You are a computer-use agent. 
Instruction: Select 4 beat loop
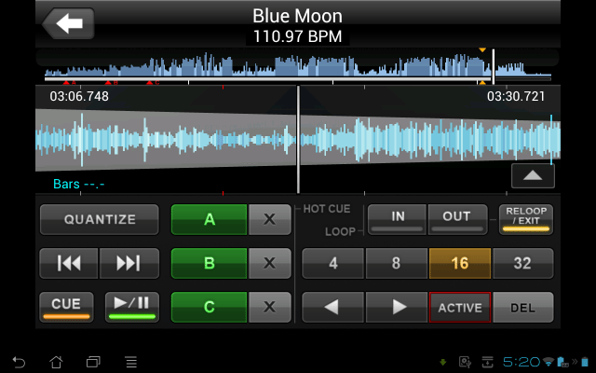333,263
